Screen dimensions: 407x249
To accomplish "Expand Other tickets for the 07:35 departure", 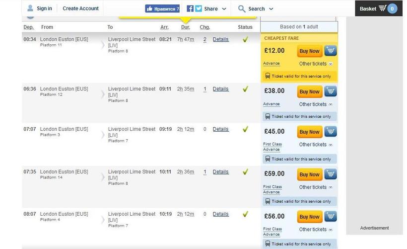I will pyautogui.click(x=316, y=187).
